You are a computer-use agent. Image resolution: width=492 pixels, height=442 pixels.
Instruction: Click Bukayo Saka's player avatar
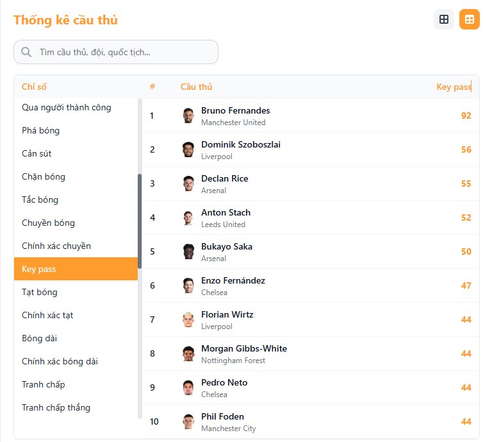pos(188,251)
